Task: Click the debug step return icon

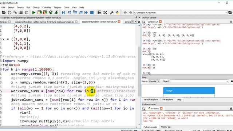Action: [x=81, y=12]
